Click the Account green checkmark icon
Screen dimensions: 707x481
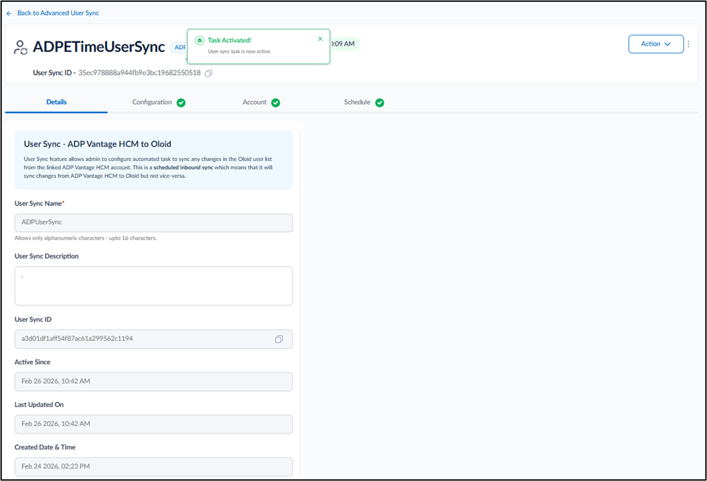tap(276, 103)
